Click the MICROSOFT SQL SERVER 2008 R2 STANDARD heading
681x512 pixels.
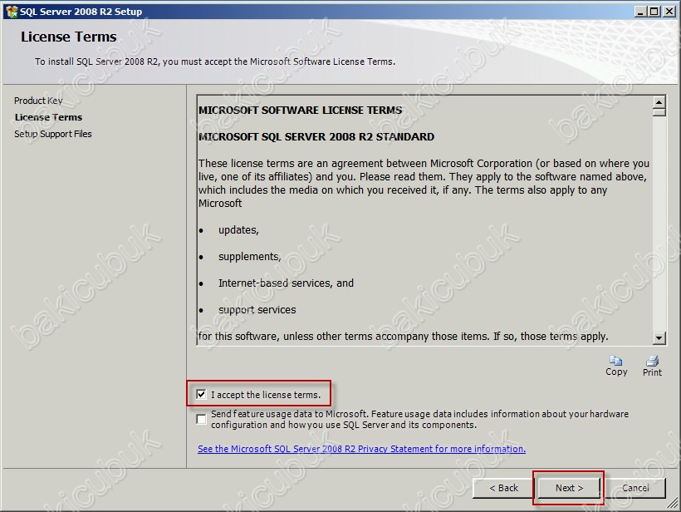click(x=316, y=136)
